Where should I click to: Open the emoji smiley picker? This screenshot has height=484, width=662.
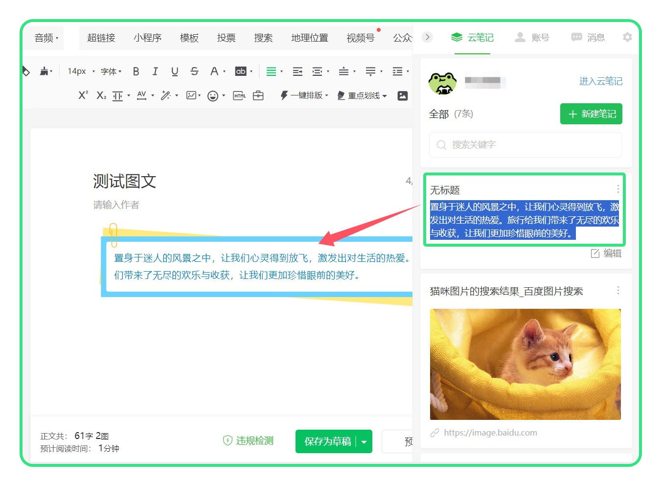pyautogui.click(x=213, y=96)
